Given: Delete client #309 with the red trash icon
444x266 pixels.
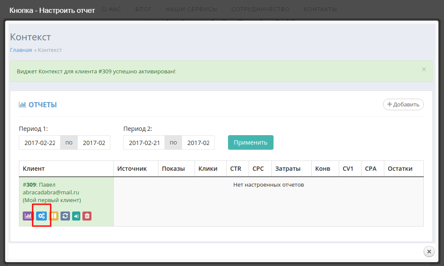Looking at the screenshot, I should coord(87,216).
